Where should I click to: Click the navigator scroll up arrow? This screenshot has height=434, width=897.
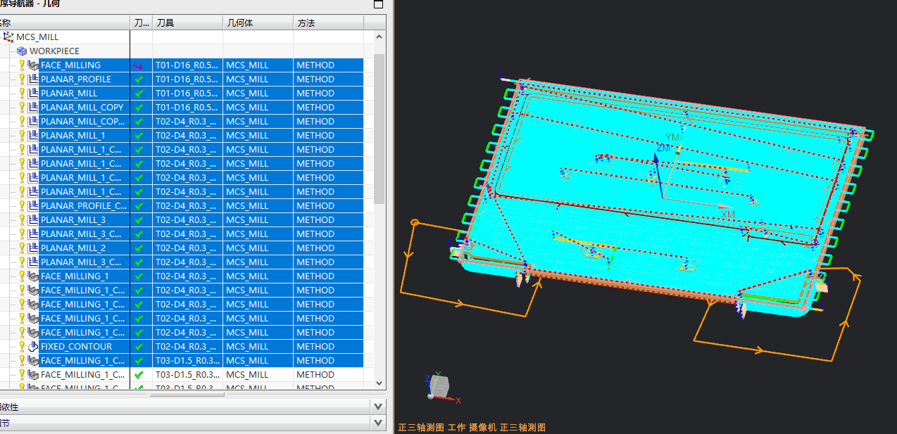[379, 37]
